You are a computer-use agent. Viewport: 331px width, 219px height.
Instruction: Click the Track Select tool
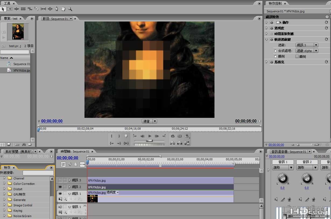pos(10,9)
